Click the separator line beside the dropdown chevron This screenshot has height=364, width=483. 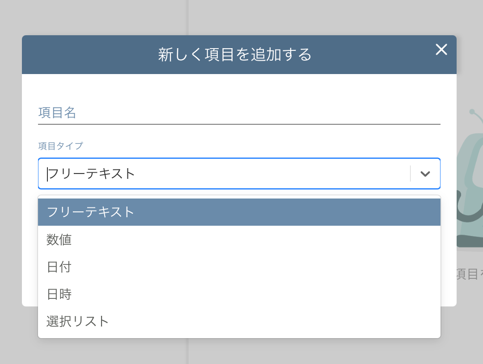tap(410, 174)
